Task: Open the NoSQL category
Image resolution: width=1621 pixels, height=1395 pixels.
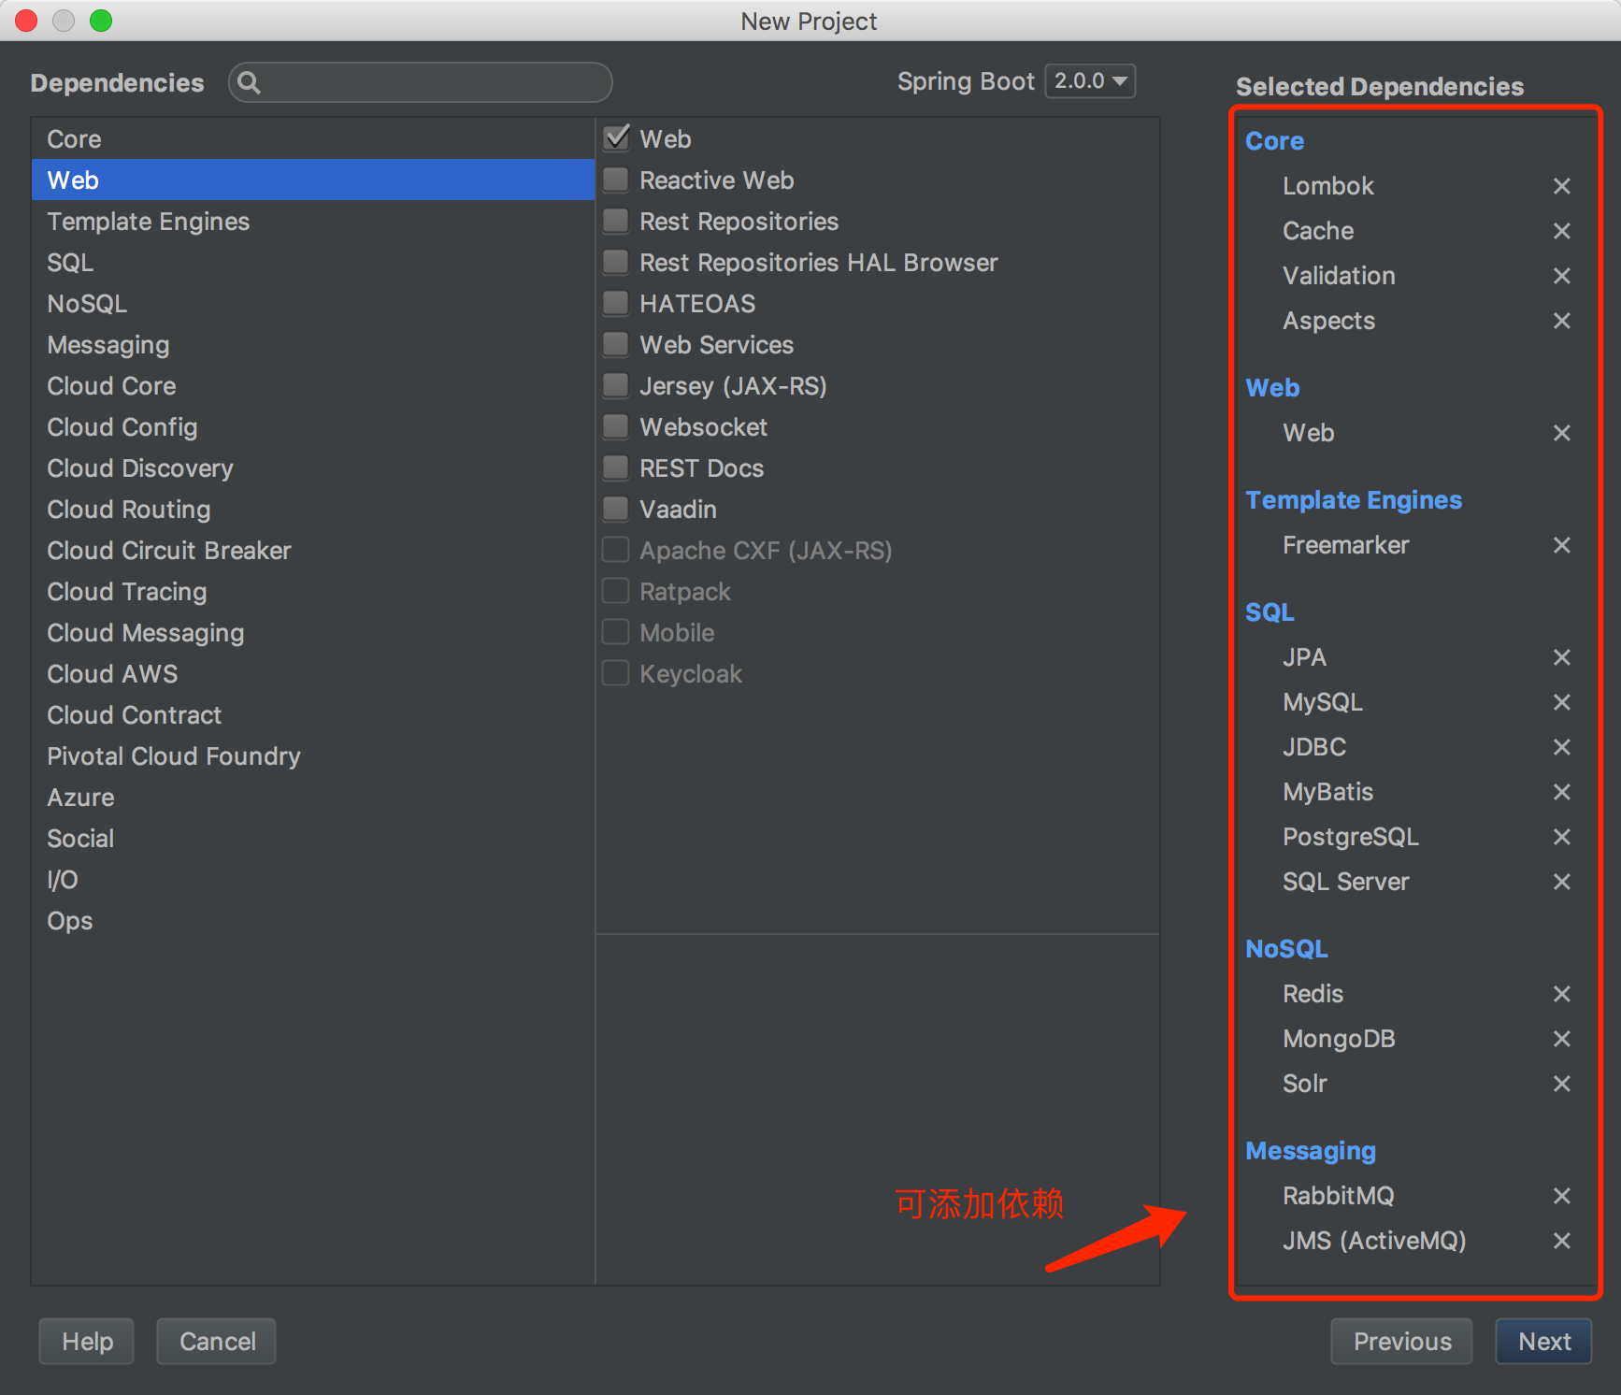Action: [313, 304]
